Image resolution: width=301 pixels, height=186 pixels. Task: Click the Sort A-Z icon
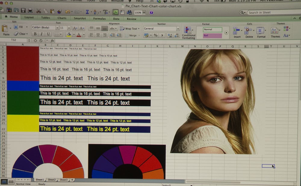pos(96,12)
